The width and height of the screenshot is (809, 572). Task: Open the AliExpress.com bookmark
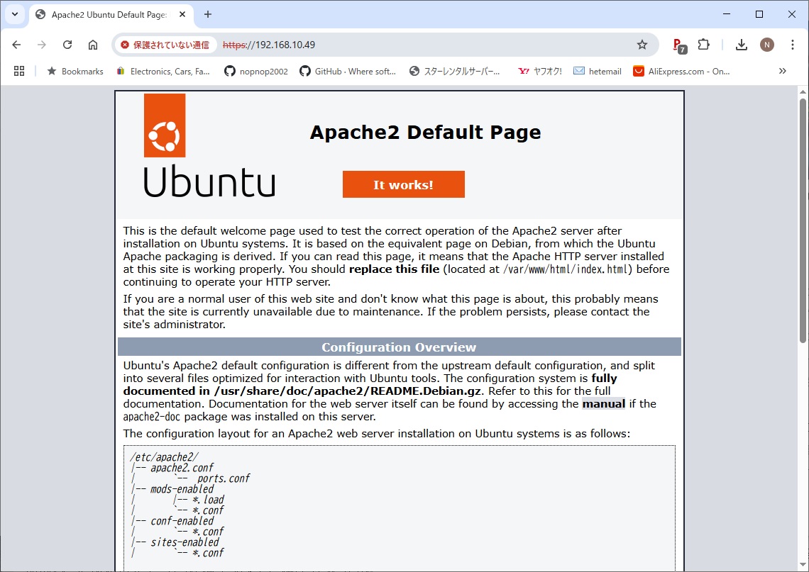pyautogui.click(x=681, y=71)
